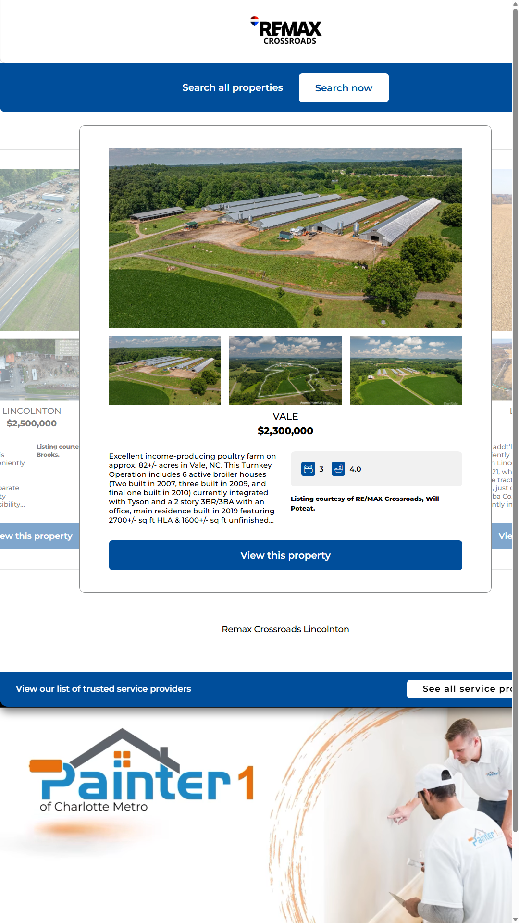Select first thumbnail of broiler houses
Screen dimensions: 519x923
point(165,370)
